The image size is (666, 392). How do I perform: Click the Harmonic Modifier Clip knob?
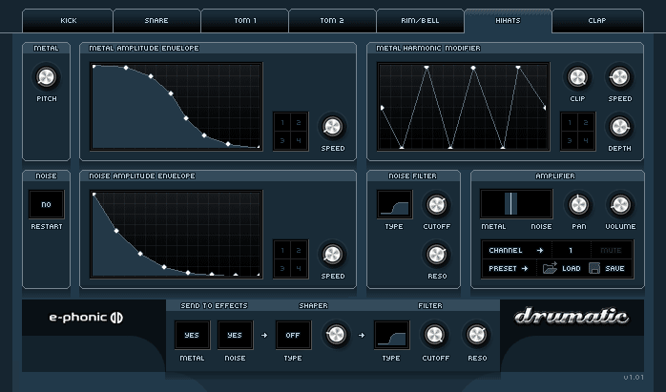click(577, 77)
